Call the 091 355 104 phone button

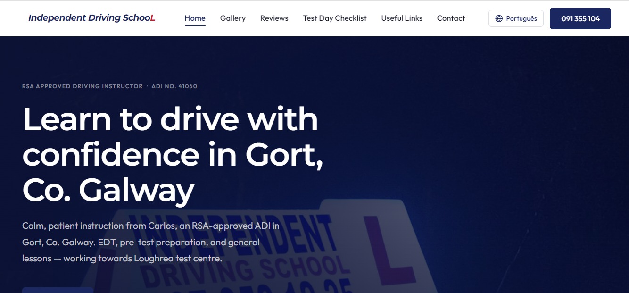(x=580, y=18)
